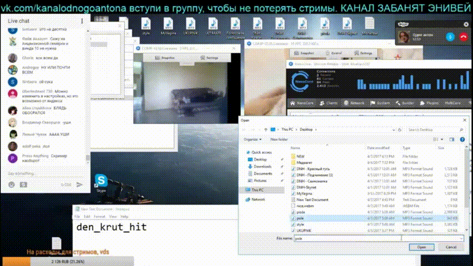The height and width of the screenshot is (266, 473).
Task: Expand the Organize dropdown
Action: [253, 140]
